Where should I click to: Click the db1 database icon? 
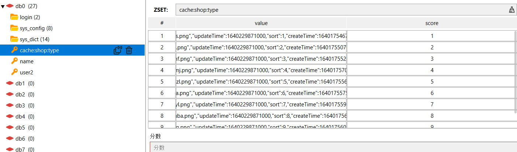click(x=10, y=84)
